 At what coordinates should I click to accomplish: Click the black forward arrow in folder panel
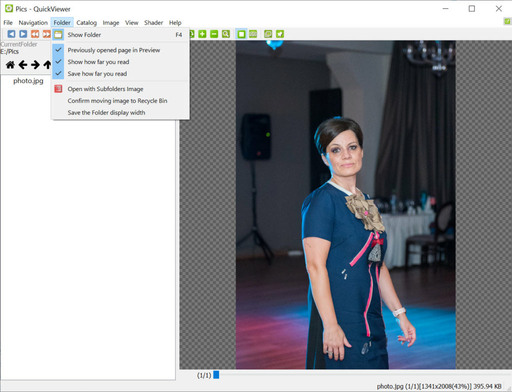point(35,64)
